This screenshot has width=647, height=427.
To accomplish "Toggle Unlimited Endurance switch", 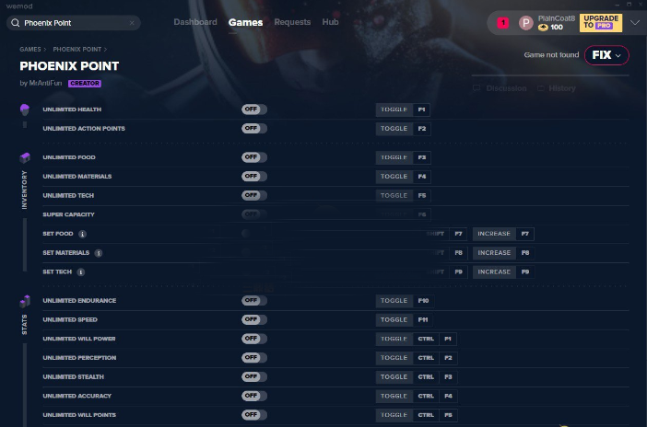I will (254, 301).
